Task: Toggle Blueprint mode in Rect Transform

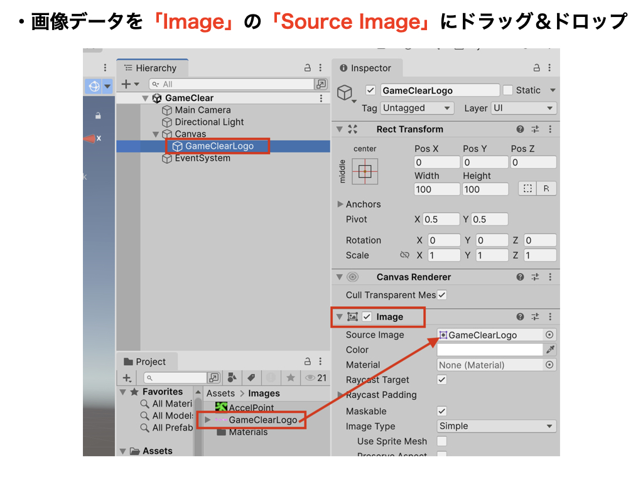Action: click(x=527, y=189)
